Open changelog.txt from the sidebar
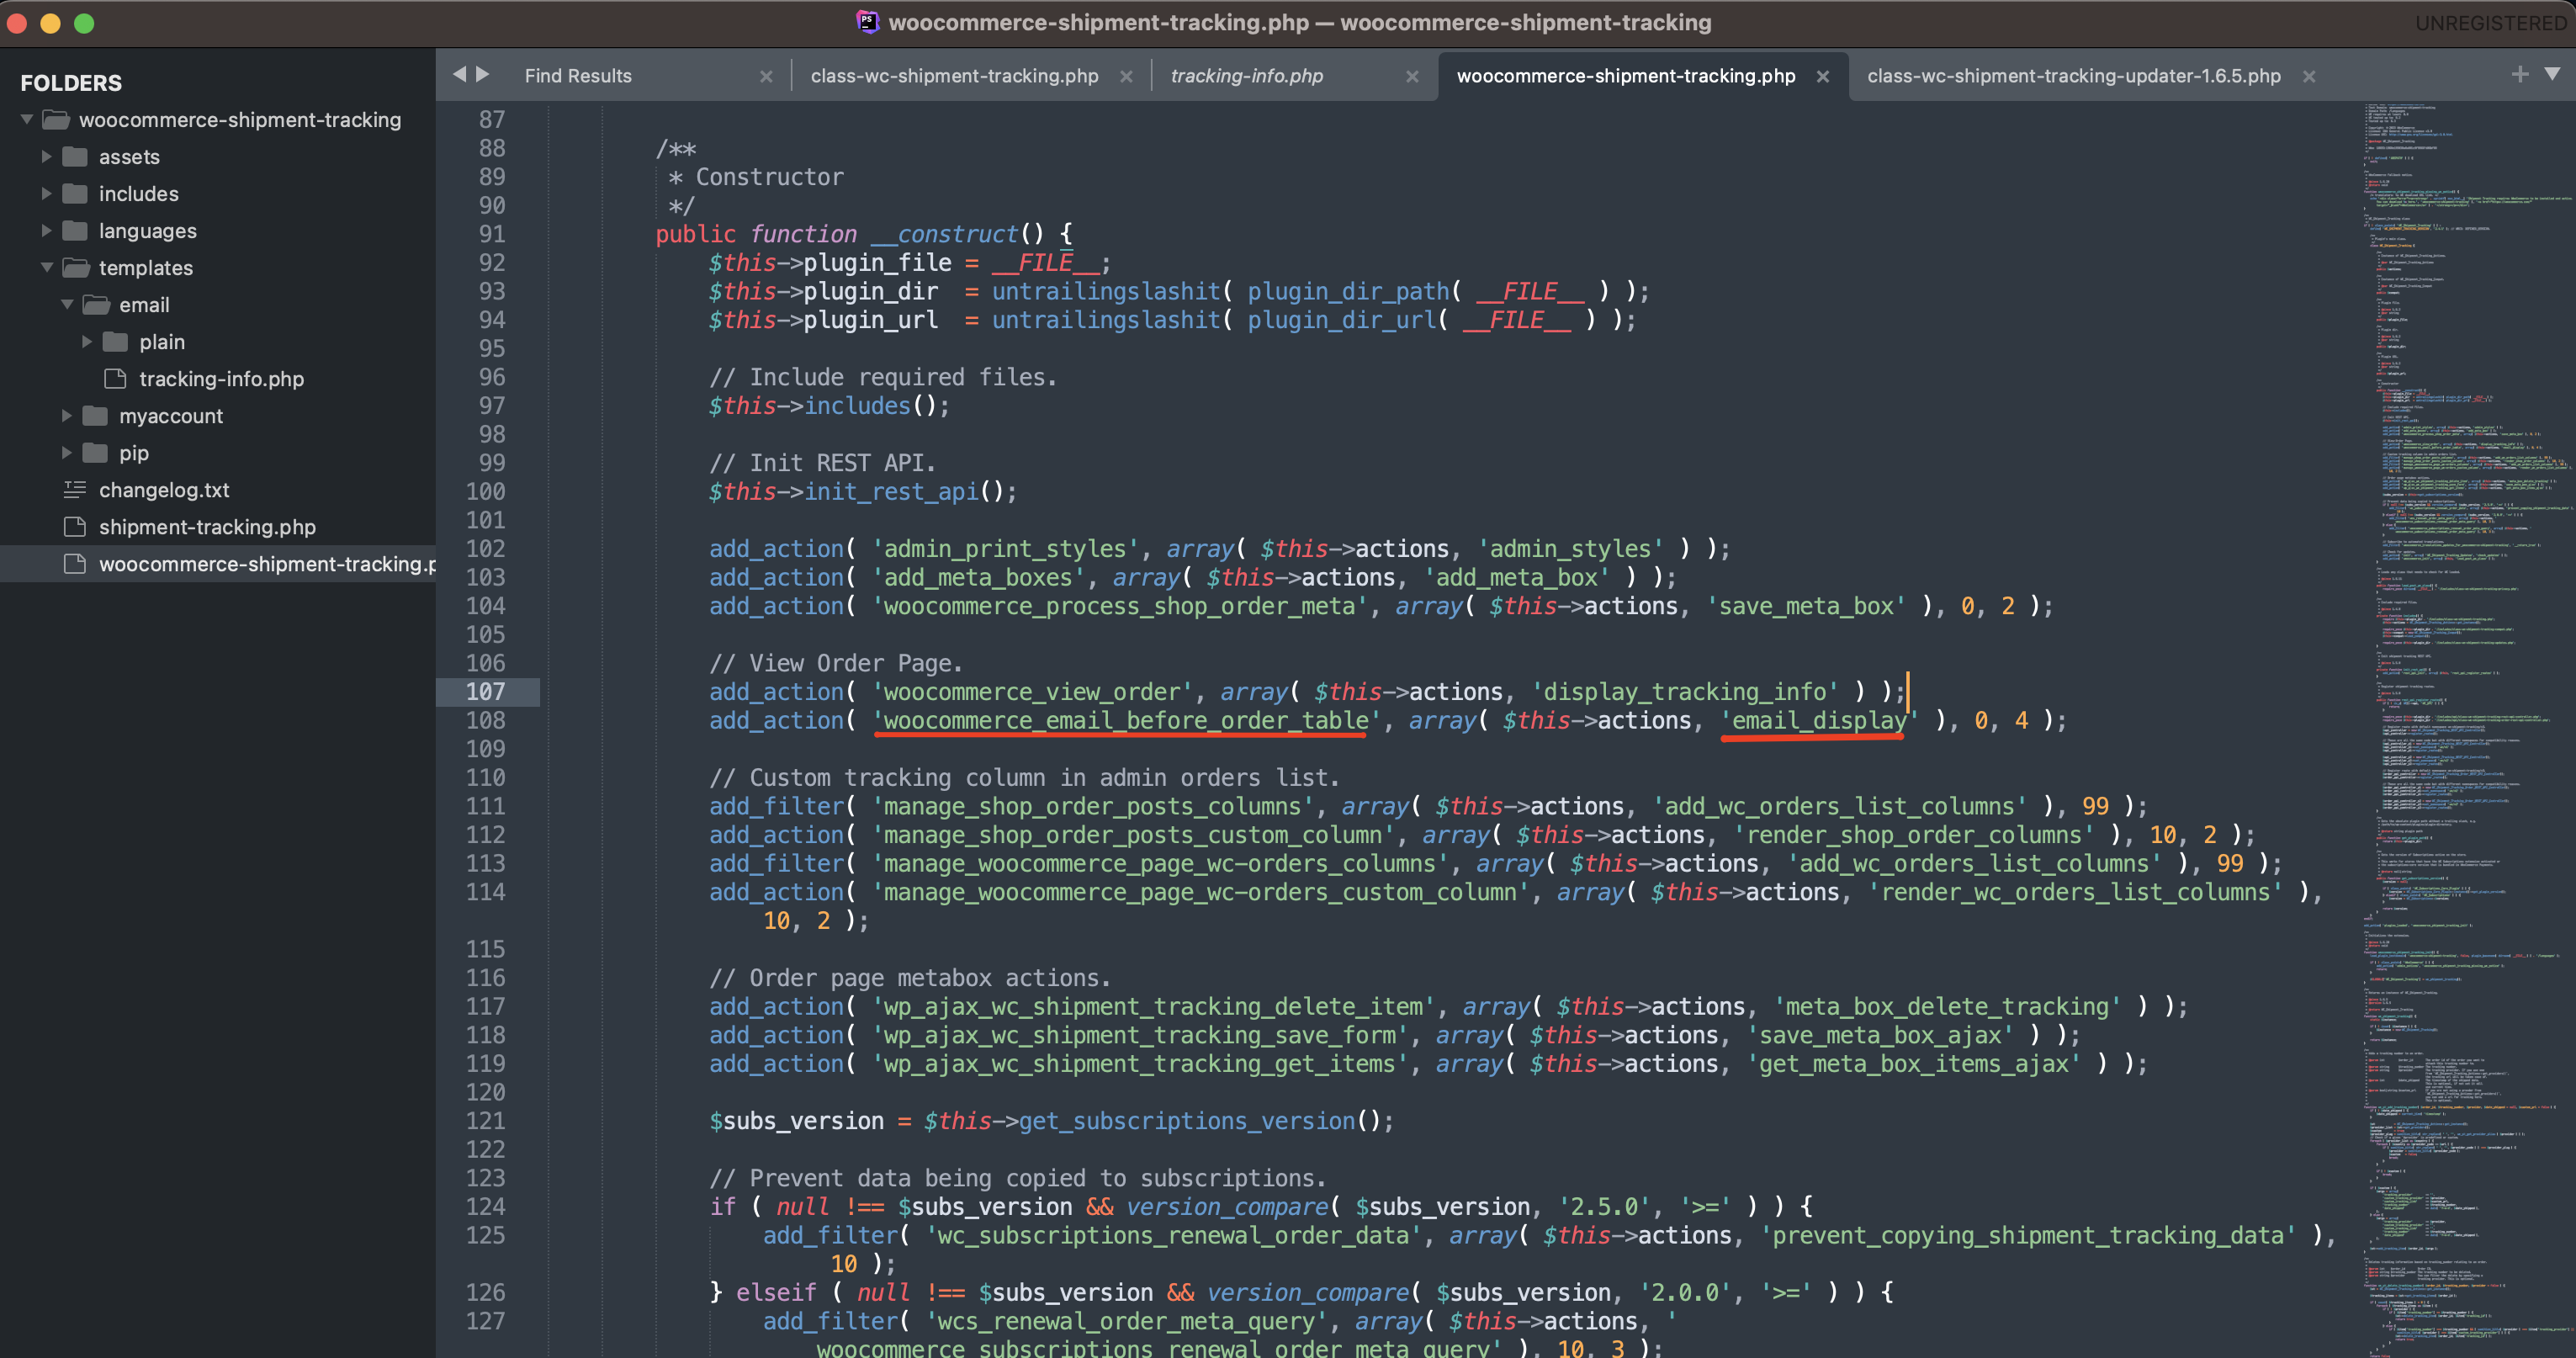The image size is (2576, 1358). pyautogui.click(x=164, y=490)
